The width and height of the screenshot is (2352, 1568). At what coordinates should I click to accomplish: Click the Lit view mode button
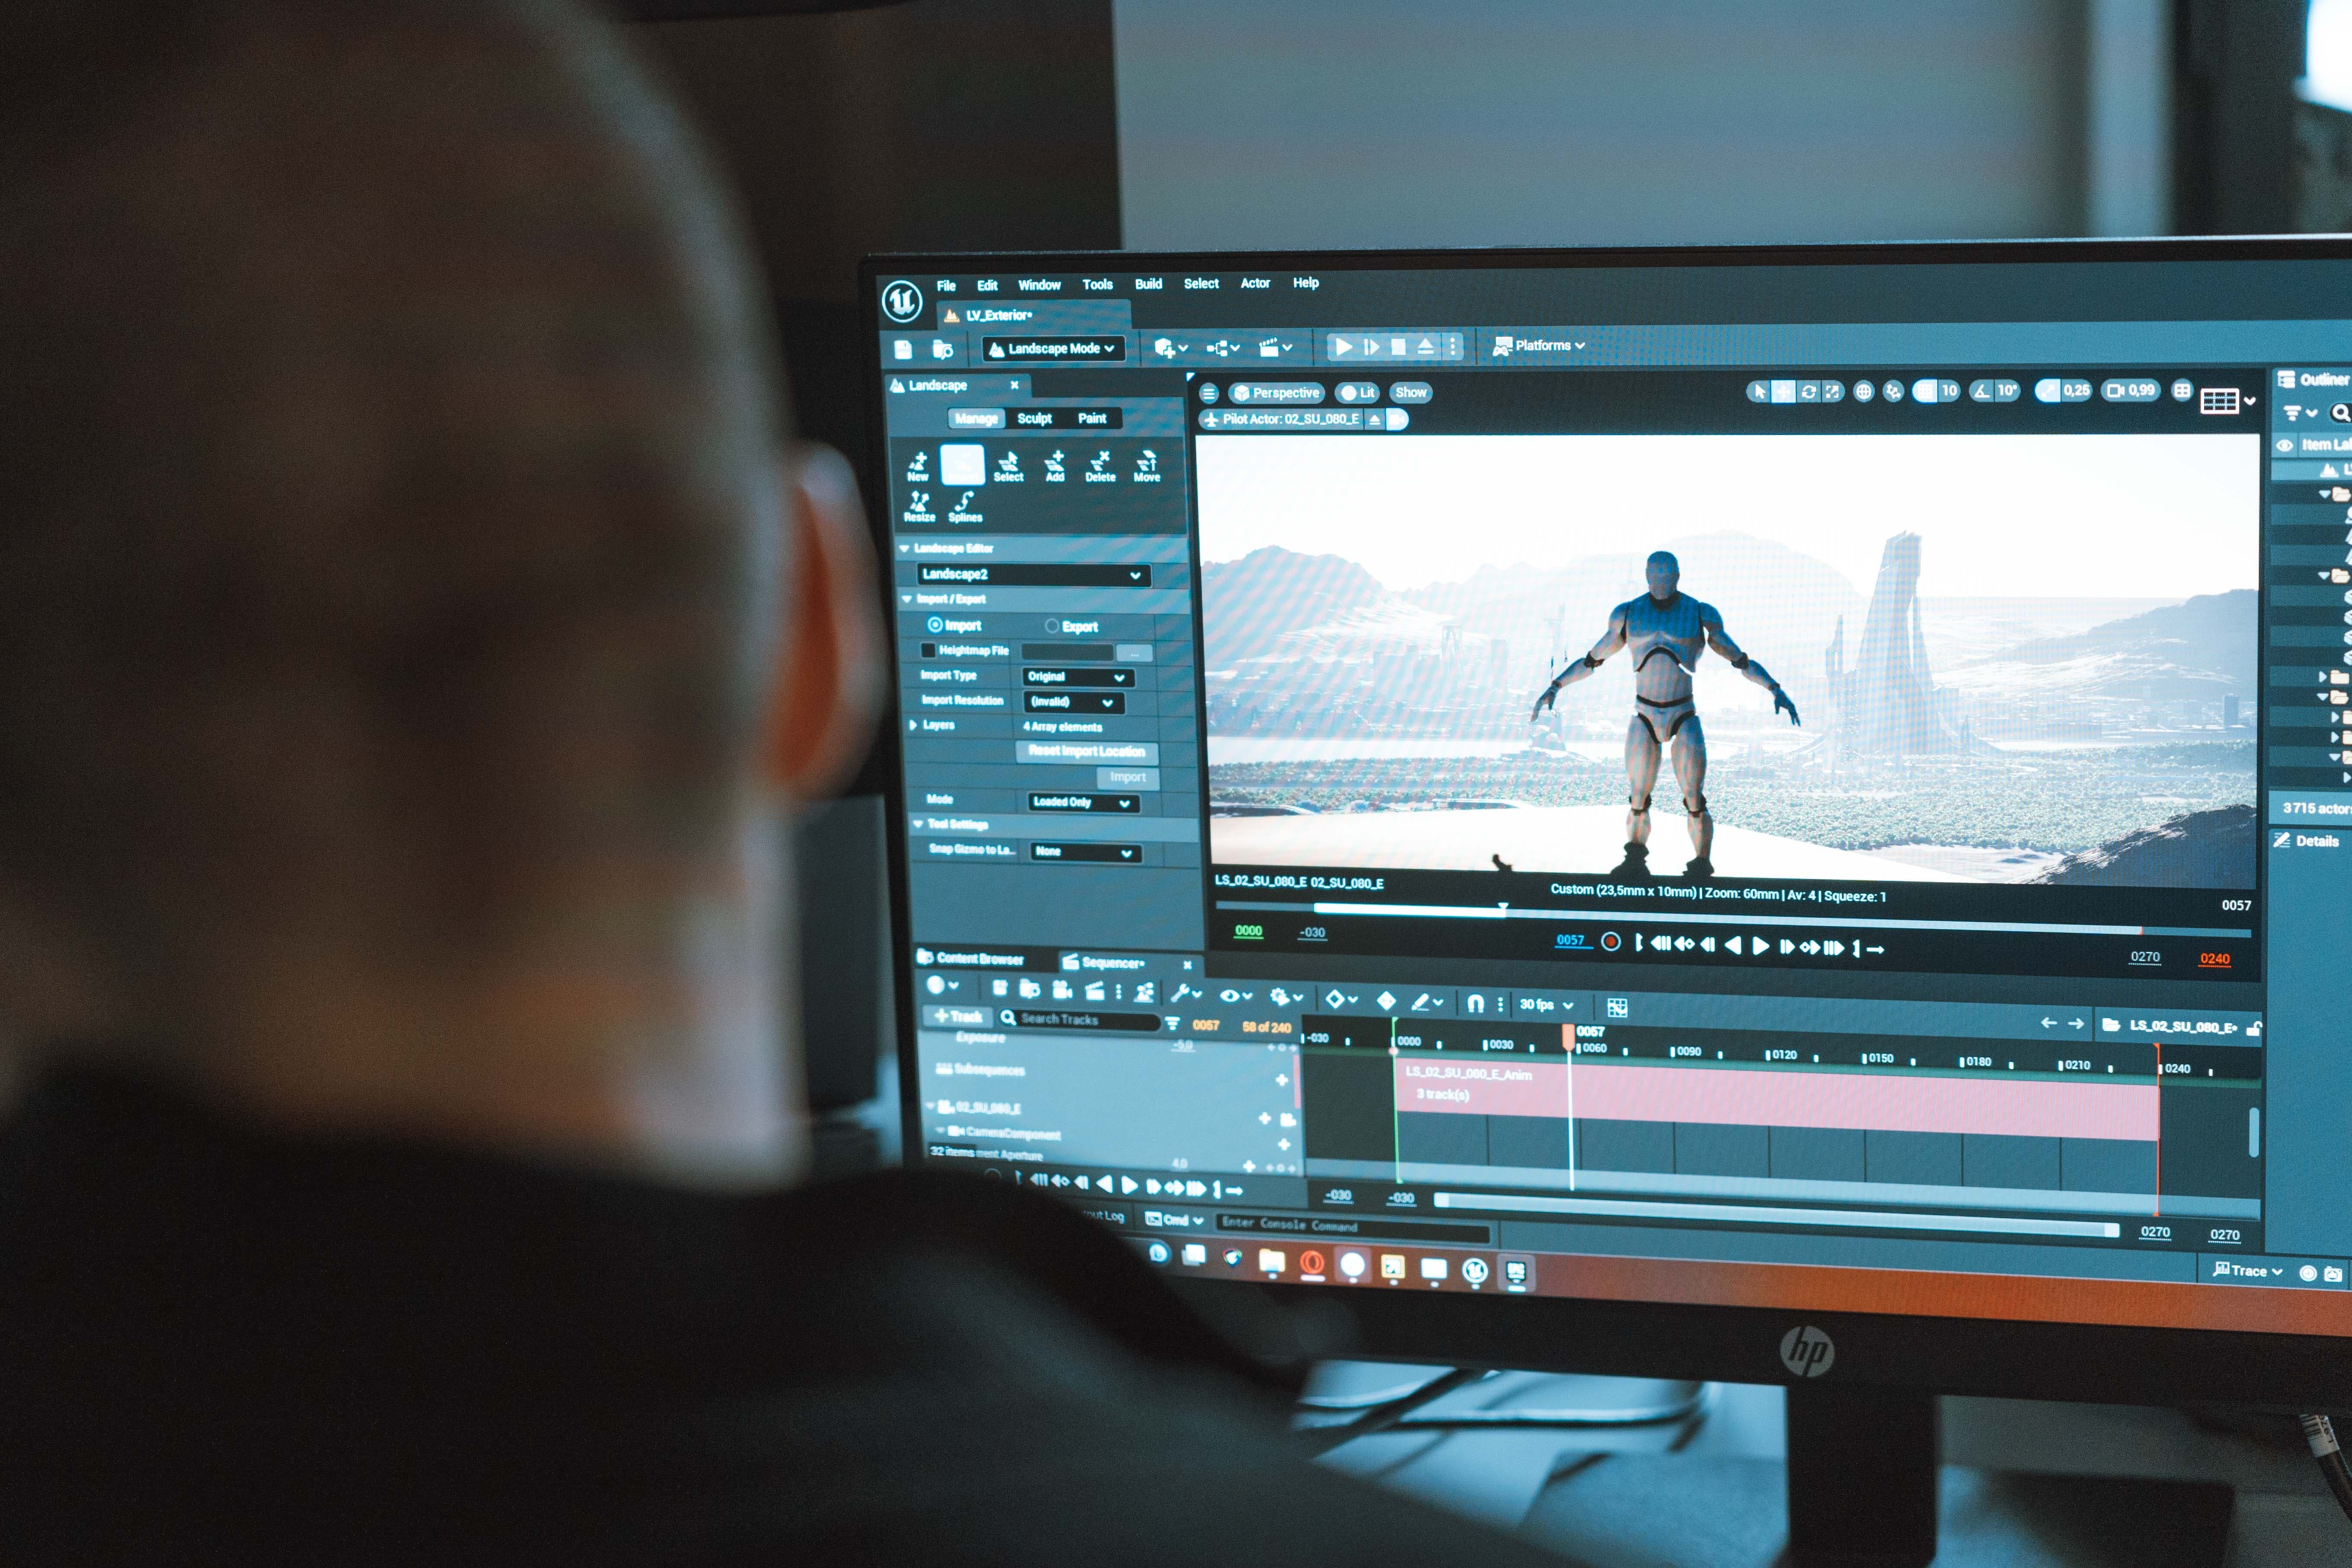coord(1358,393)
